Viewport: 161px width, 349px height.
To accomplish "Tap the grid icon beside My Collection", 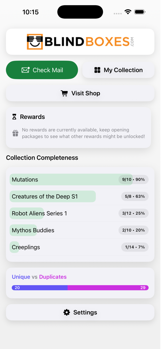I will (97, 70).
